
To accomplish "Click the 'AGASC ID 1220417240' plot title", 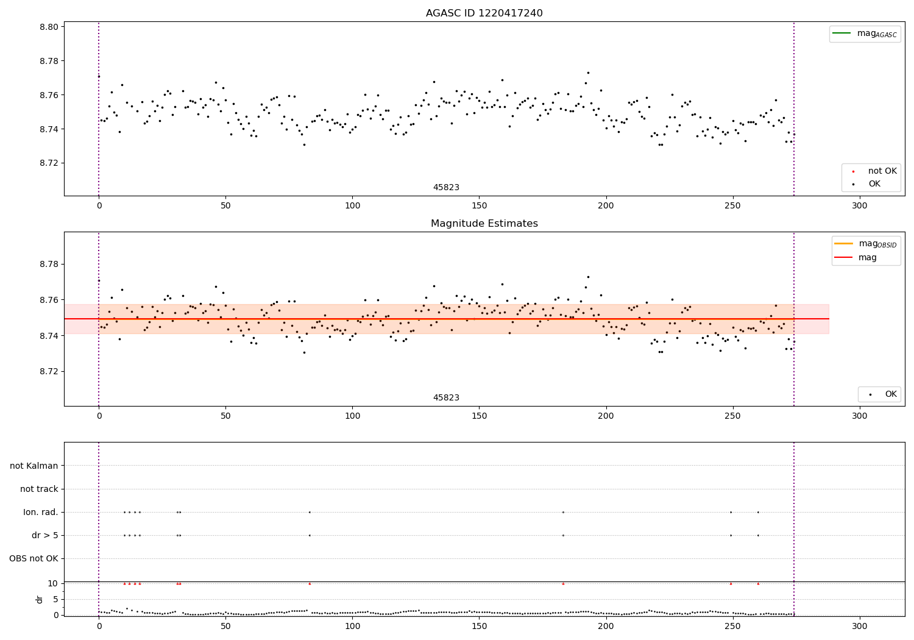I will 484,13.
